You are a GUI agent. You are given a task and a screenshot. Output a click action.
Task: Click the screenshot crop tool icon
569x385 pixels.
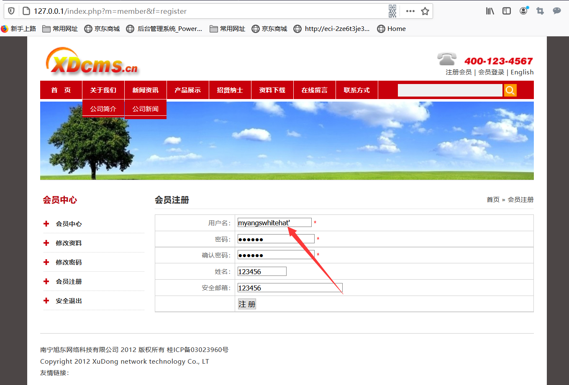(540, 11)
